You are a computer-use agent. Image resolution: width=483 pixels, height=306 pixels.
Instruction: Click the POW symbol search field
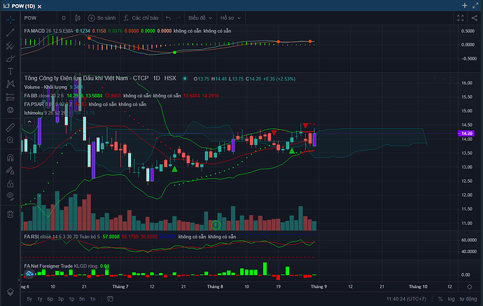click(x=36, y=18)
